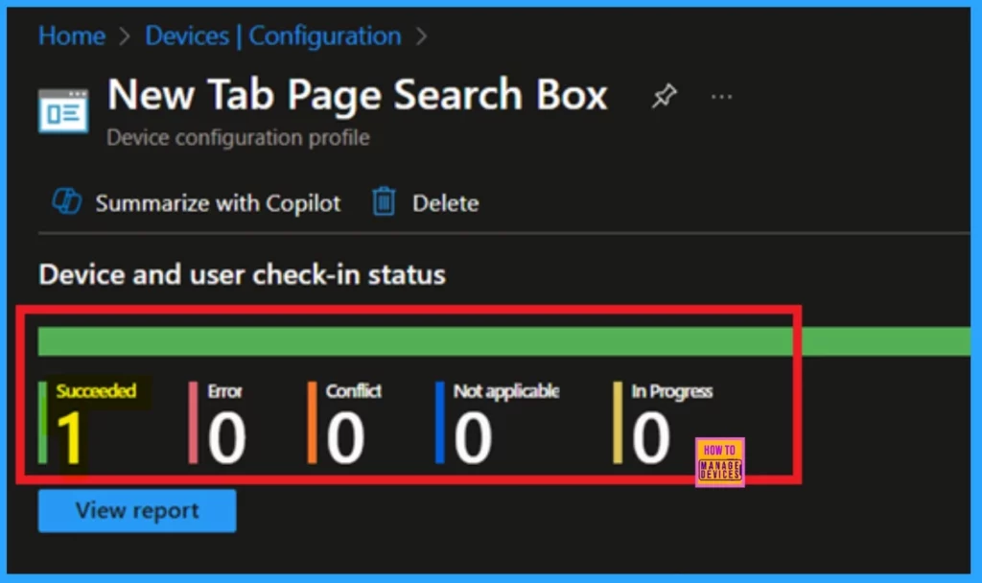Click the Succeeded status label
The height and width of the screenshot is (583, 982).
96,391
